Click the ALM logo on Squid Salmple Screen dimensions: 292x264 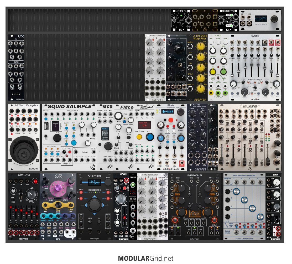click(x=92, y=167)
